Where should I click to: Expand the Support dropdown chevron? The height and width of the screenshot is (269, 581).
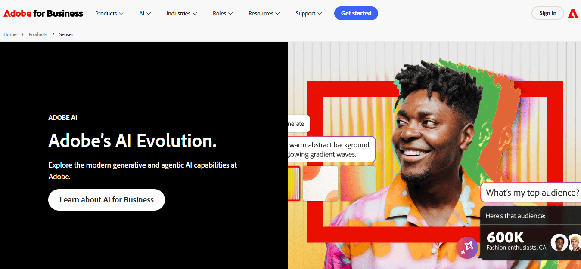coord(320,14)
